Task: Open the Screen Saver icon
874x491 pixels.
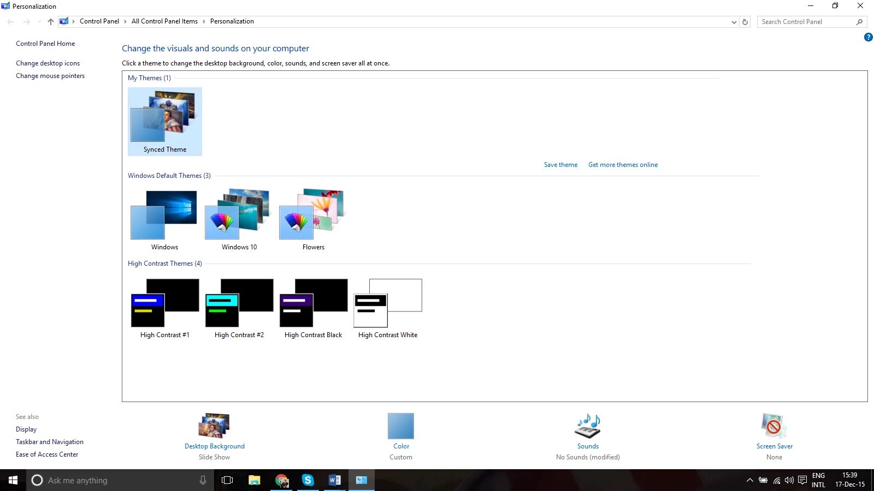Action: 774,426
